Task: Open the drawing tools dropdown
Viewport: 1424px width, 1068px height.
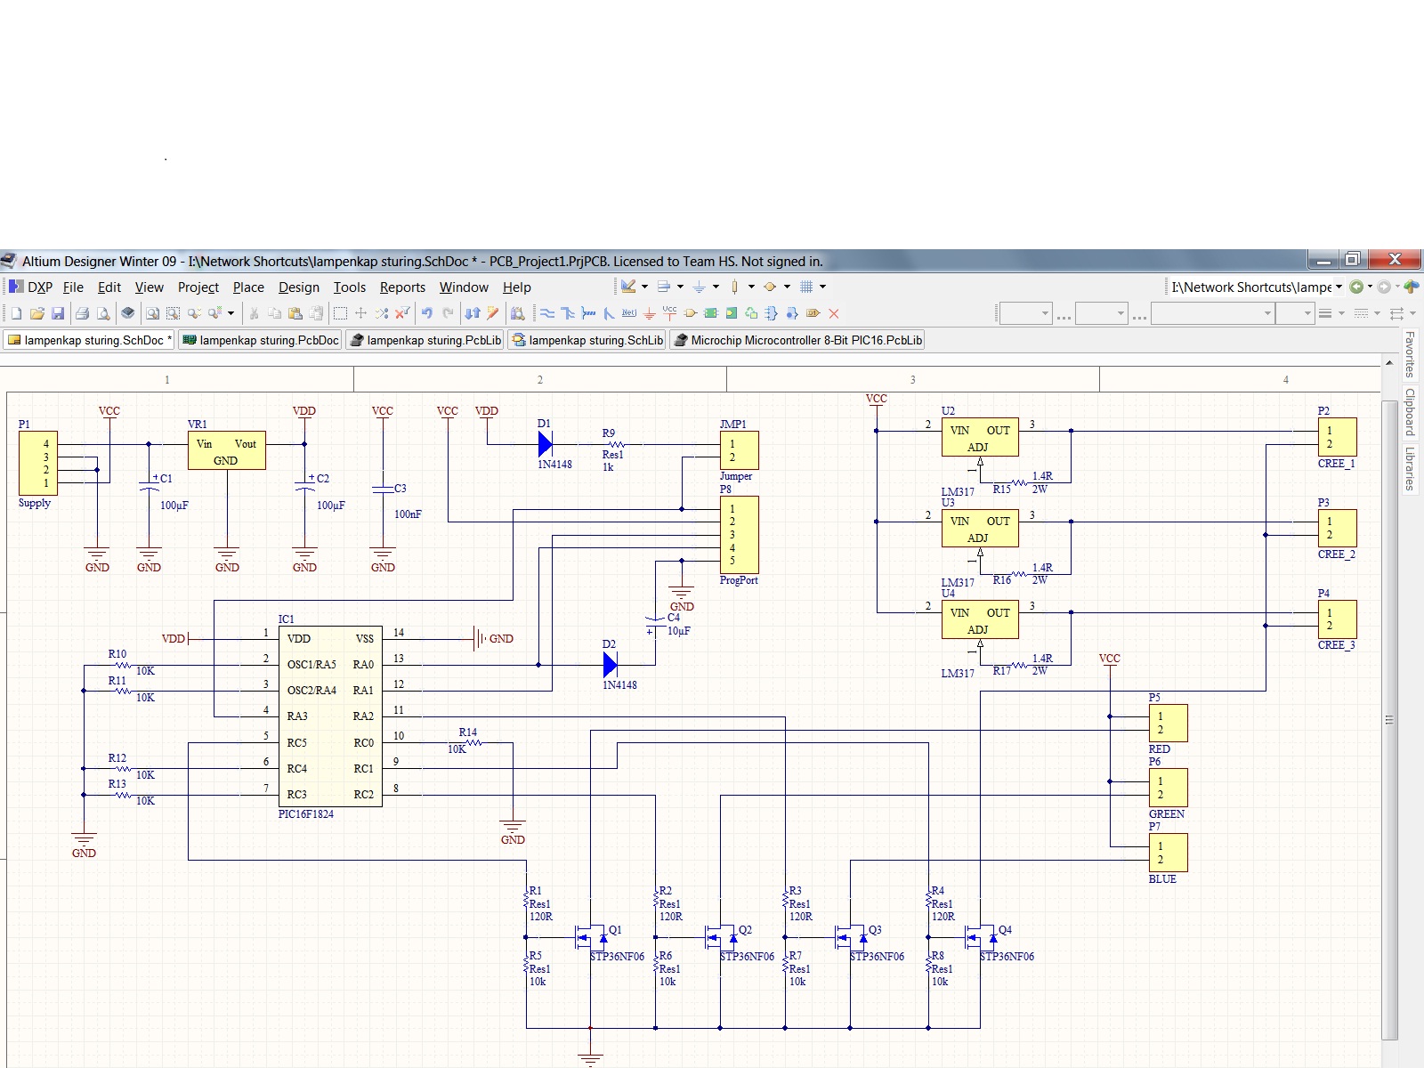Action: (644, 287)
